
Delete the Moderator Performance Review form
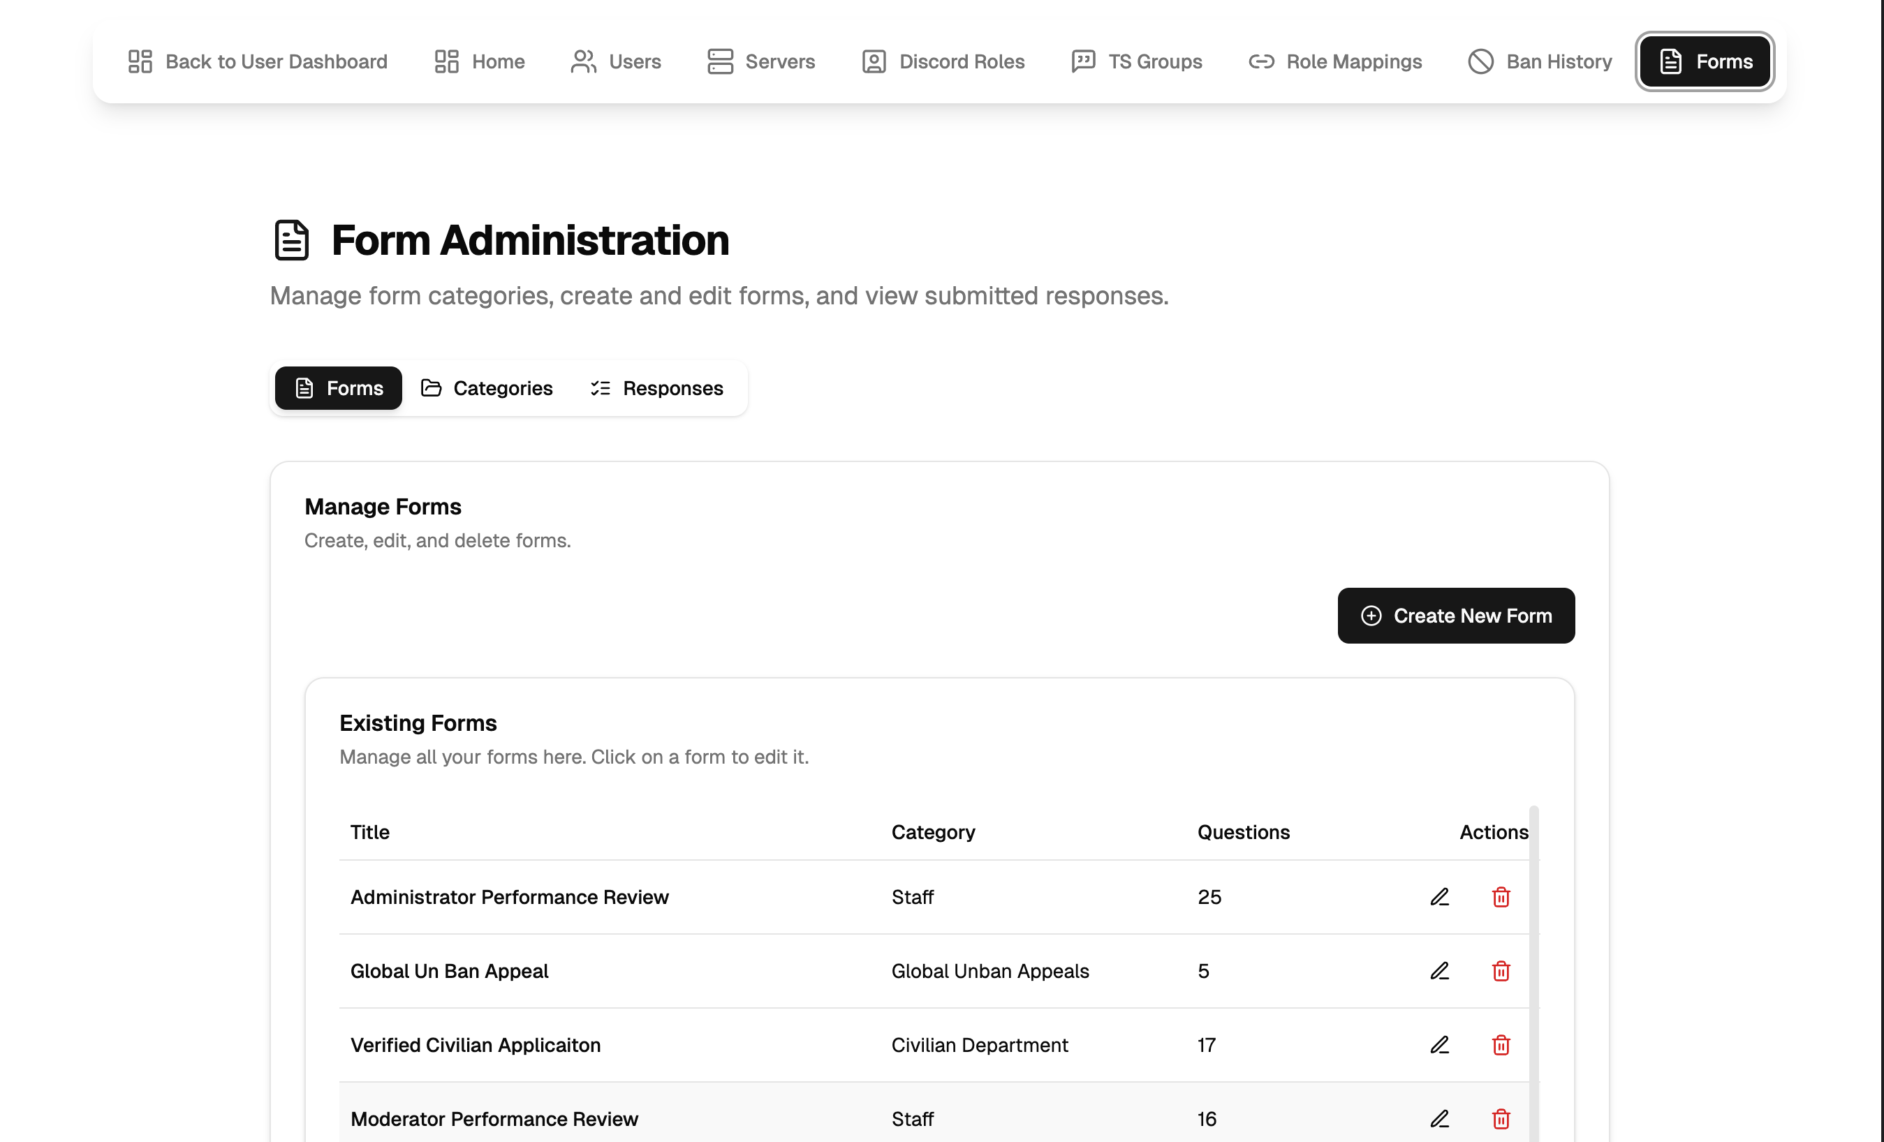1500,1119
